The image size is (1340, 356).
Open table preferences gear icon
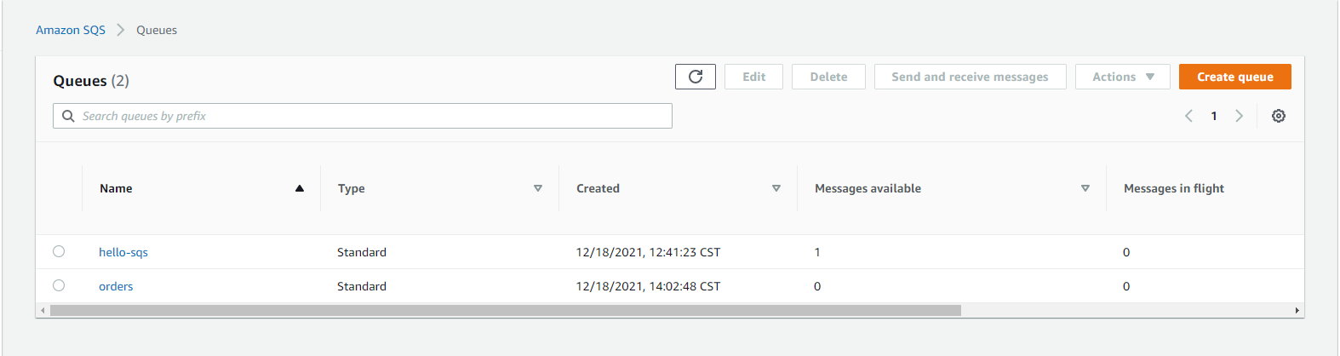pyautogui.click(x=1278, y=116)
